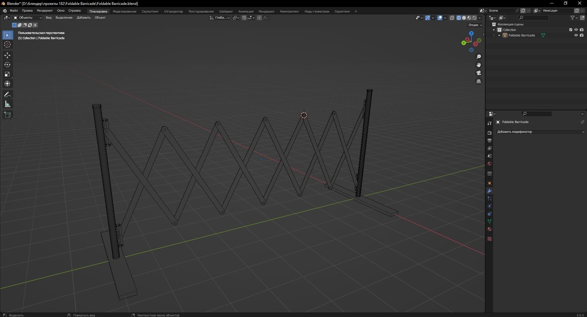Switch to solid viewport shading
This screenshot has height=317, width=587.
464,18
